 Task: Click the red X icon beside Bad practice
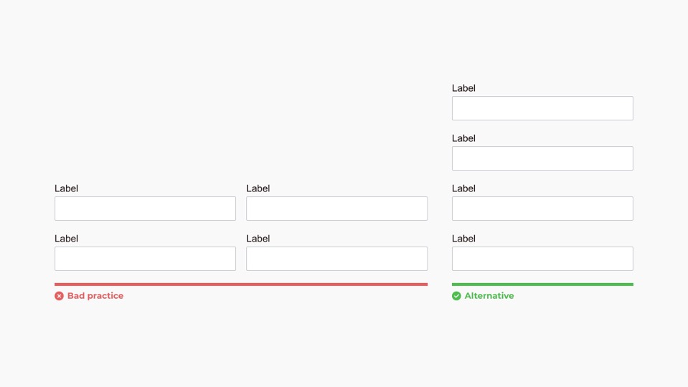point(59,296)
